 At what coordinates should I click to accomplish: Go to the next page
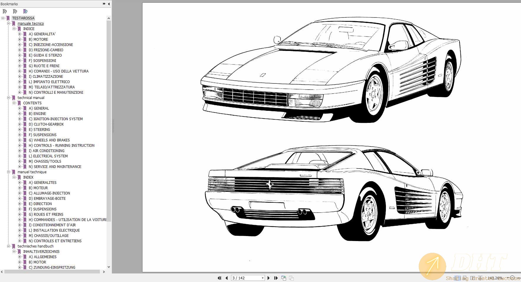tap(268, 278)
